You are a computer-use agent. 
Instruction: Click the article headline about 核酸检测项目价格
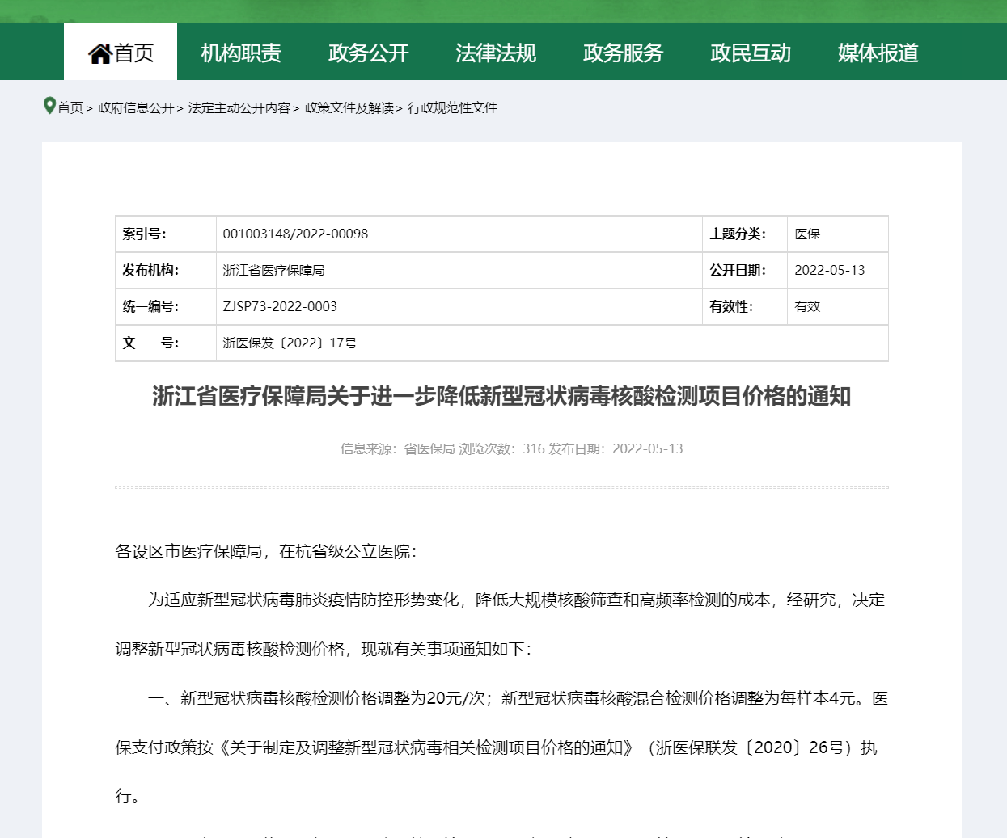point(501,396)
